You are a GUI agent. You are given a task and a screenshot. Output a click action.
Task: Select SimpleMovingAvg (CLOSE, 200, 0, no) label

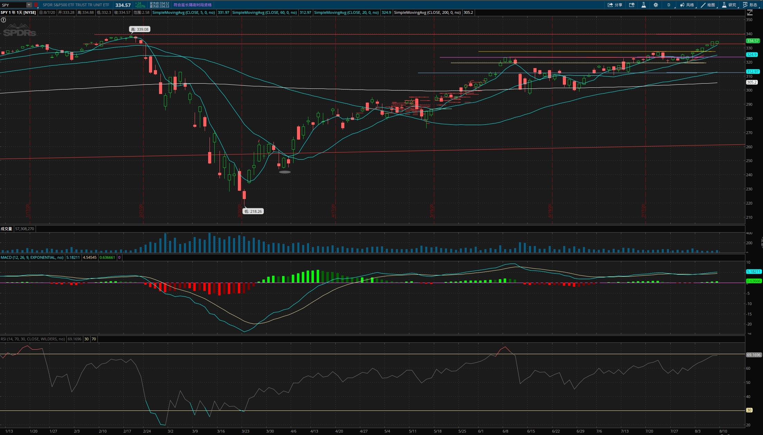(427, 12)
